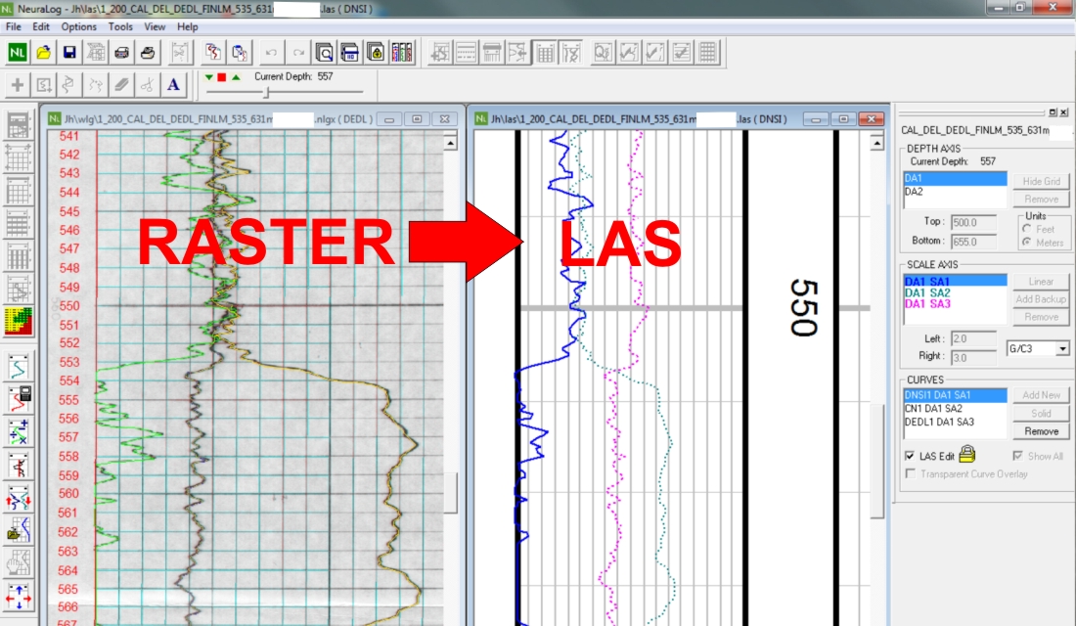1076x626 pixels.
Task: Click the zoom magnifier window icon
Action: [x=324, y=52]
